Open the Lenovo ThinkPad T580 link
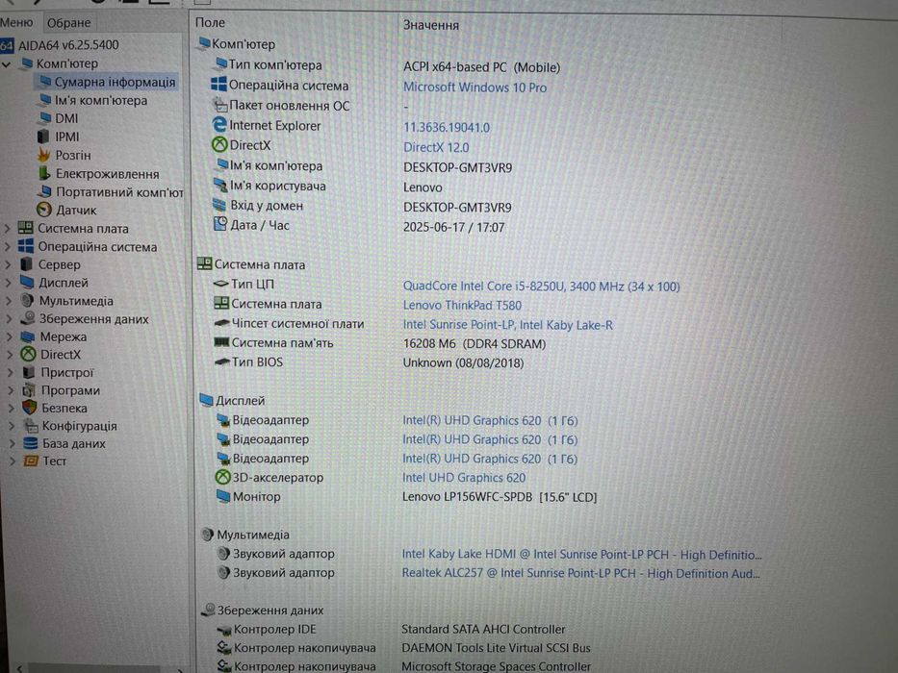The image size is (898, 673). click(x=462, y=306)
